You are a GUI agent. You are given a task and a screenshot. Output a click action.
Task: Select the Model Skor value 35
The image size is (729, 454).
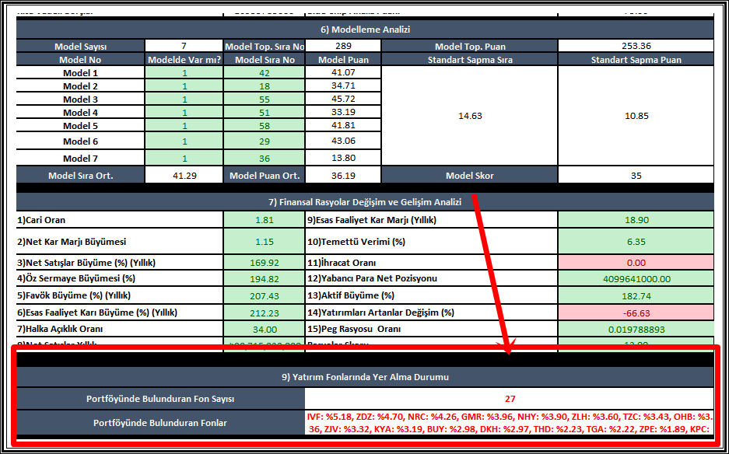[636, 176]
